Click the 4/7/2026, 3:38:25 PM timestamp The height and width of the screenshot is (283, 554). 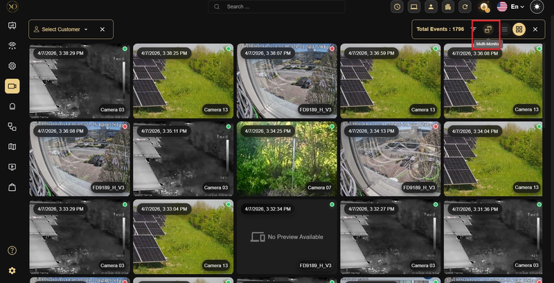pyautogui.click(x=164, y=53)
